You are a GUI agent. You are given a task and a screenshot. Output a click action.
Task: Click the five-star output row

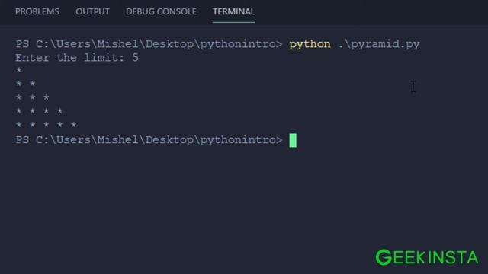tap(47, 125)
